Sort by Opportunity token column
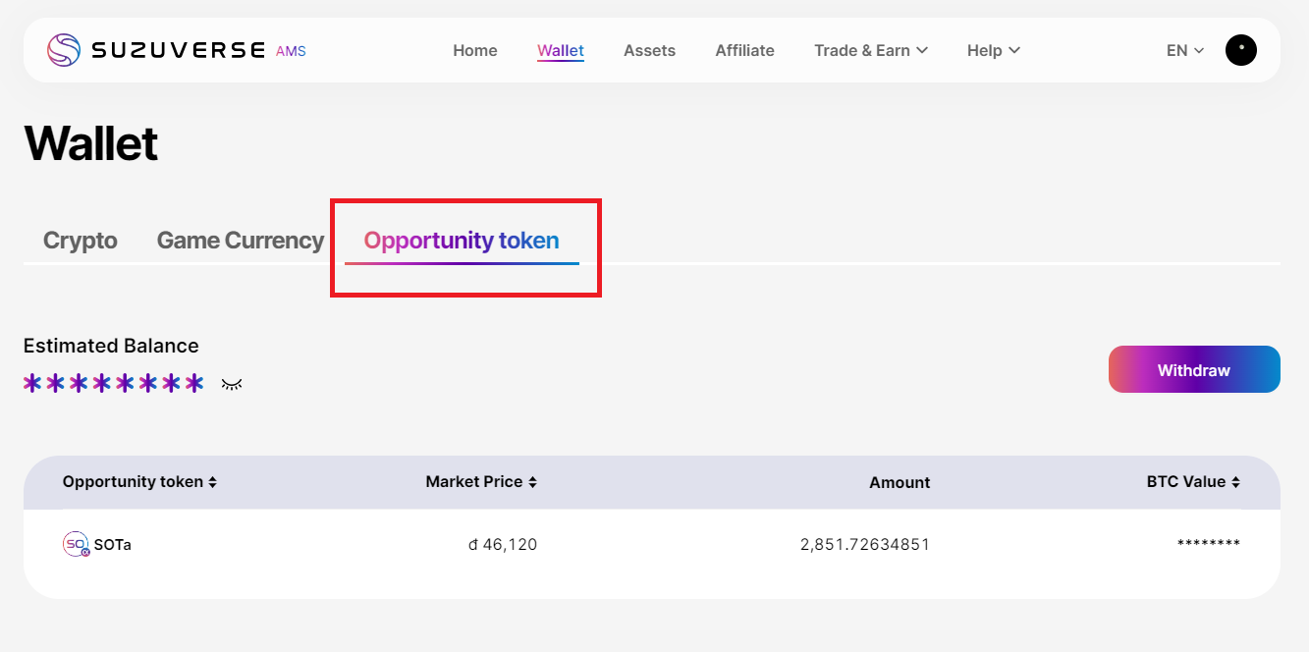Viewport: 1309px width, 652px height. pyautogui.click(x=139, y=482)
